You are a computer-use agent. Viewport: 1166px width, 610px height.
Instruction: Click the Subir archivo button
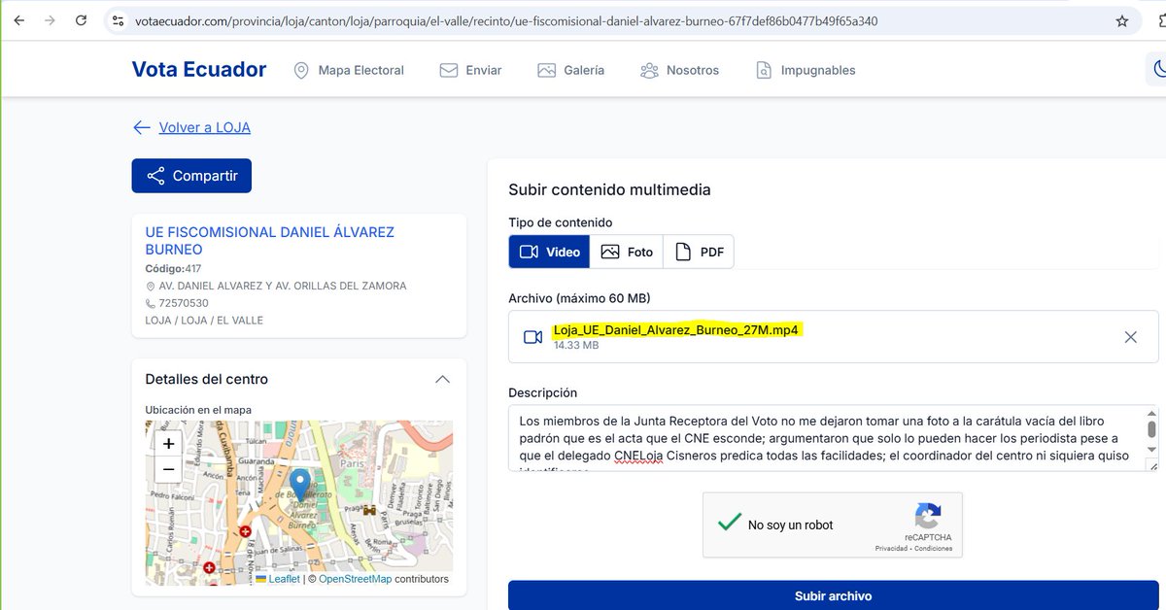[x=833, y=595]
